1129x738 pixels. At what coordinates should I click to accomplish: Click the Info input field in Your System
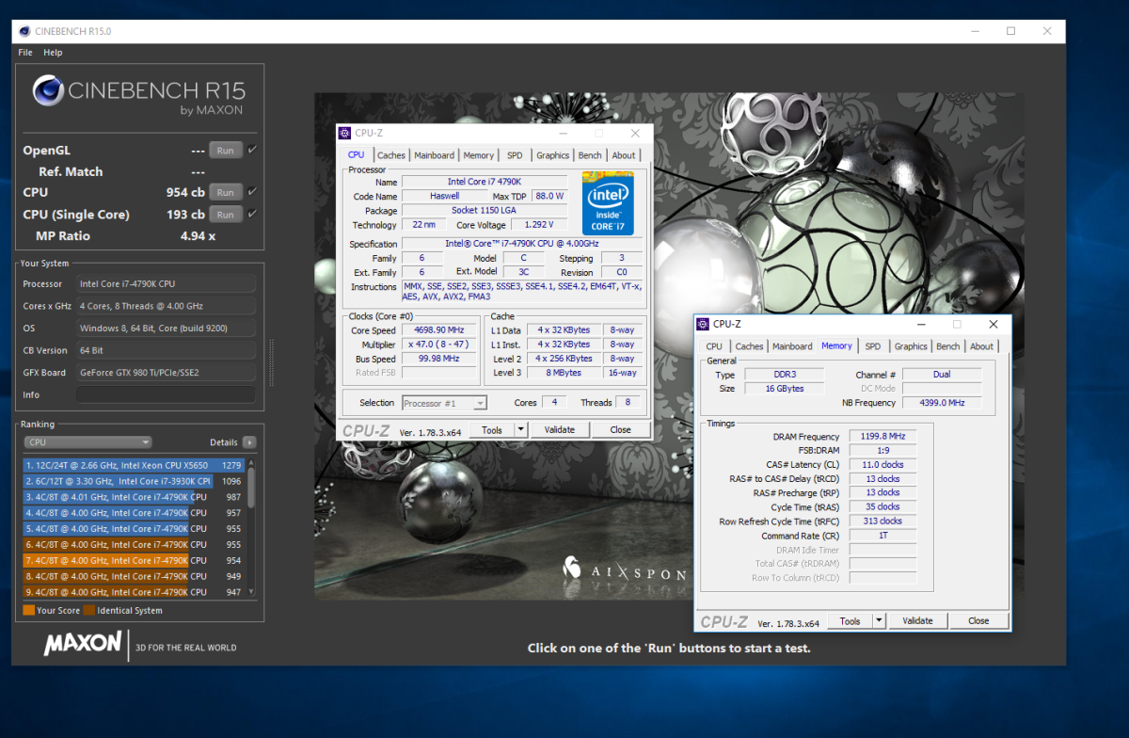pos(167,394)
